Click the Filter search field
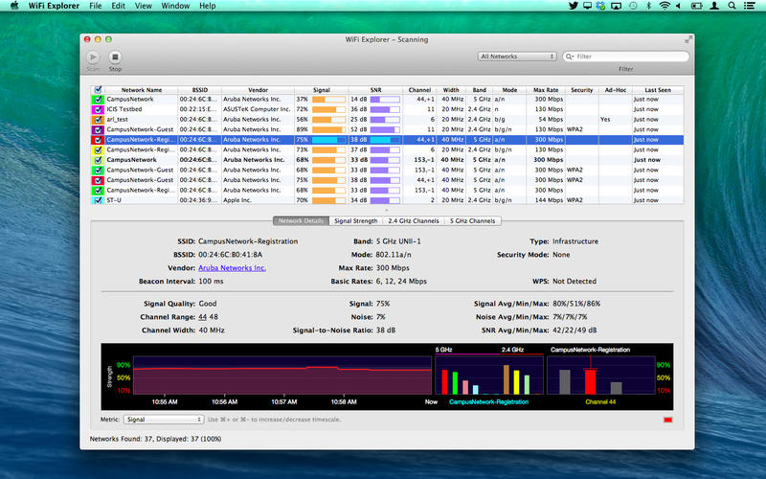 point(626,57)
